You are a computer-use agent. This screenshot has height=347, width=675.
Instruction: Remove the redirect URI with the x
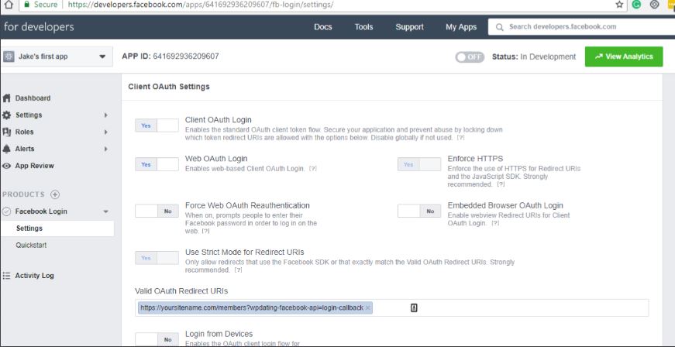367,307
